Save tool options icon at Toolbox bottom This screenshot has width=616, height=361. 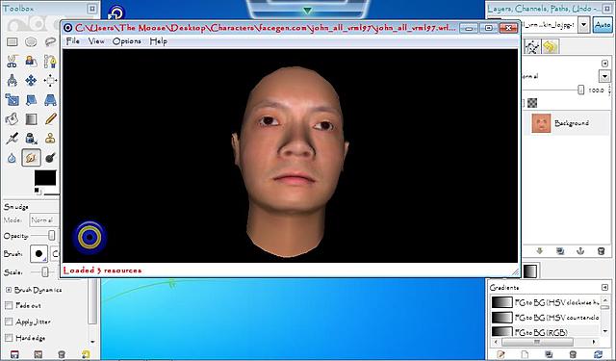click(x=14, y=354)
